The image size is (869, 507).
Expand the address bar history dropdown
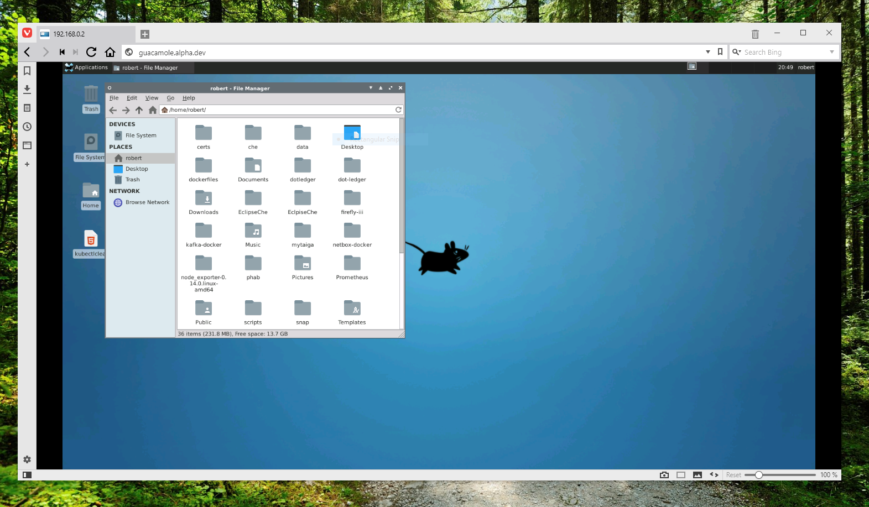pos(707,52)
